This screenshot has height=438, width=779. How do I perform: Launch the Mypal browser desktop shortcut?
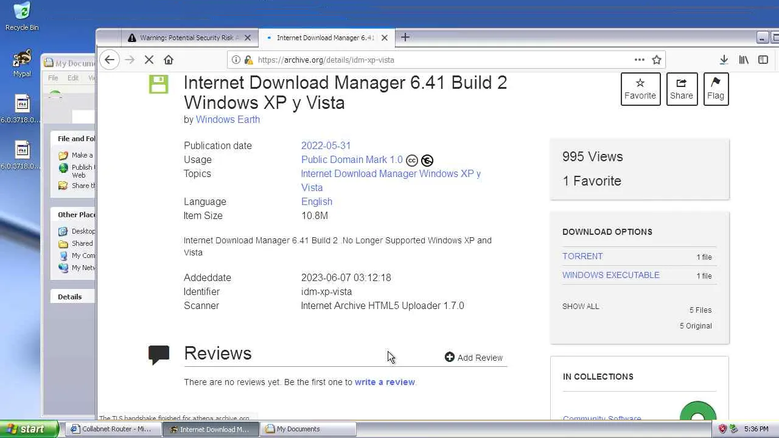point(22,63)
